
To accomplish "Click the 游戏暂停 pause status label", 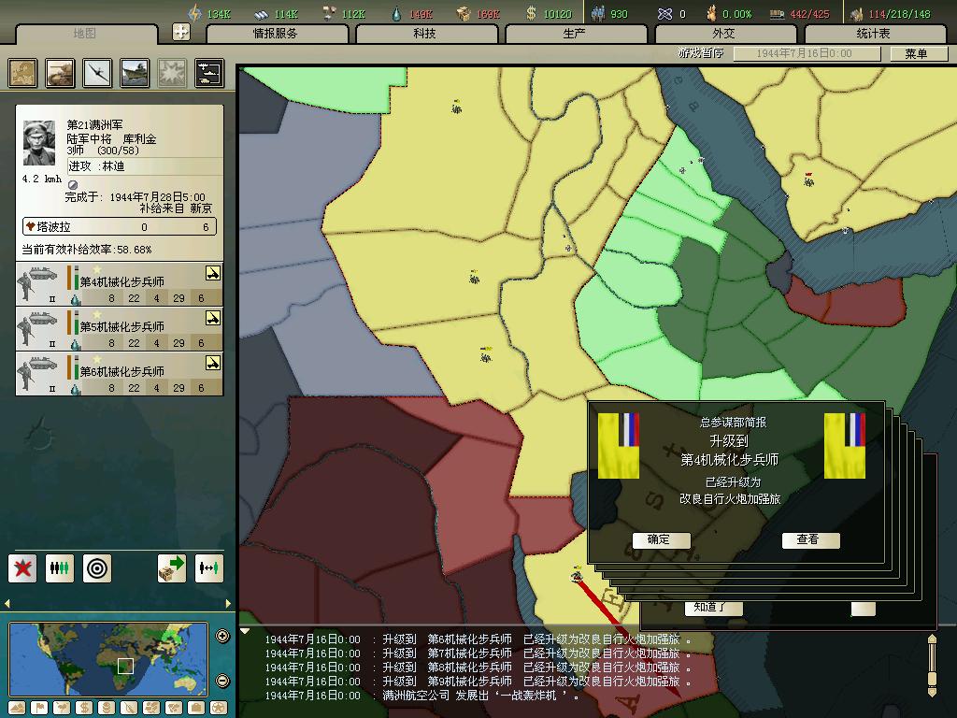I will (x=701, y=53).
